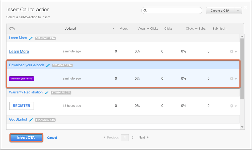Select the REGISTER button preview

(22, 106)
